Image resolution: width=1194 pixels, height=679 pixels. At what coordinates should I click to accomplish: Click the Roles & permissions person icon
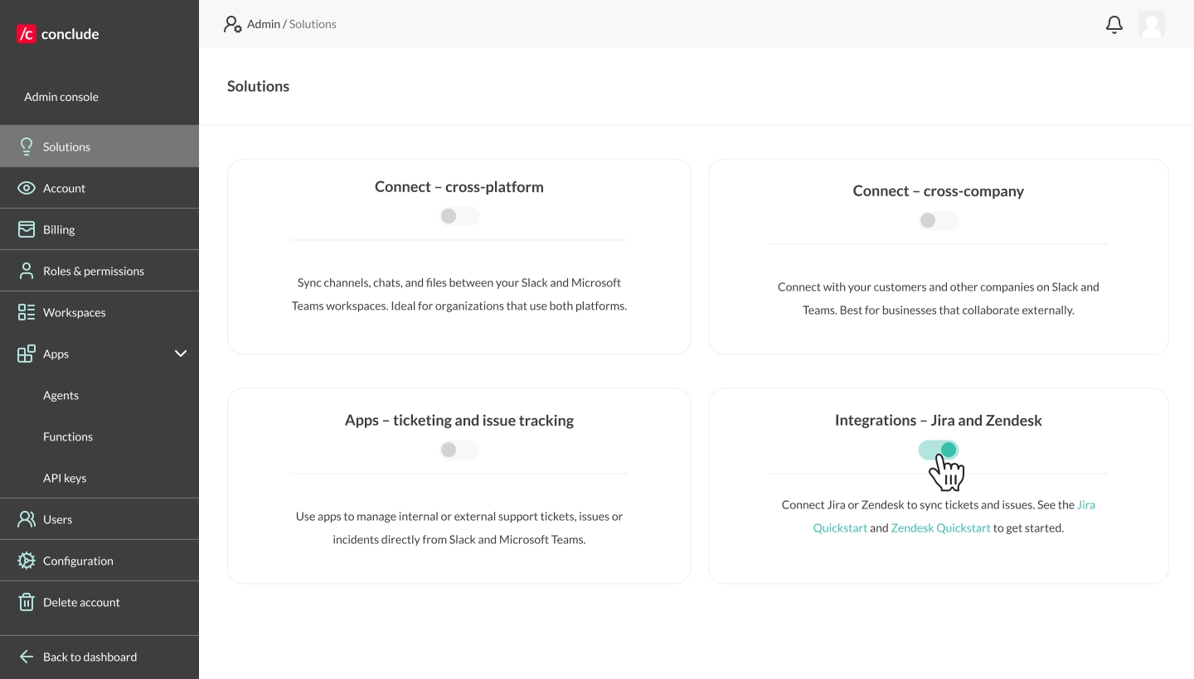pos(27,271)
